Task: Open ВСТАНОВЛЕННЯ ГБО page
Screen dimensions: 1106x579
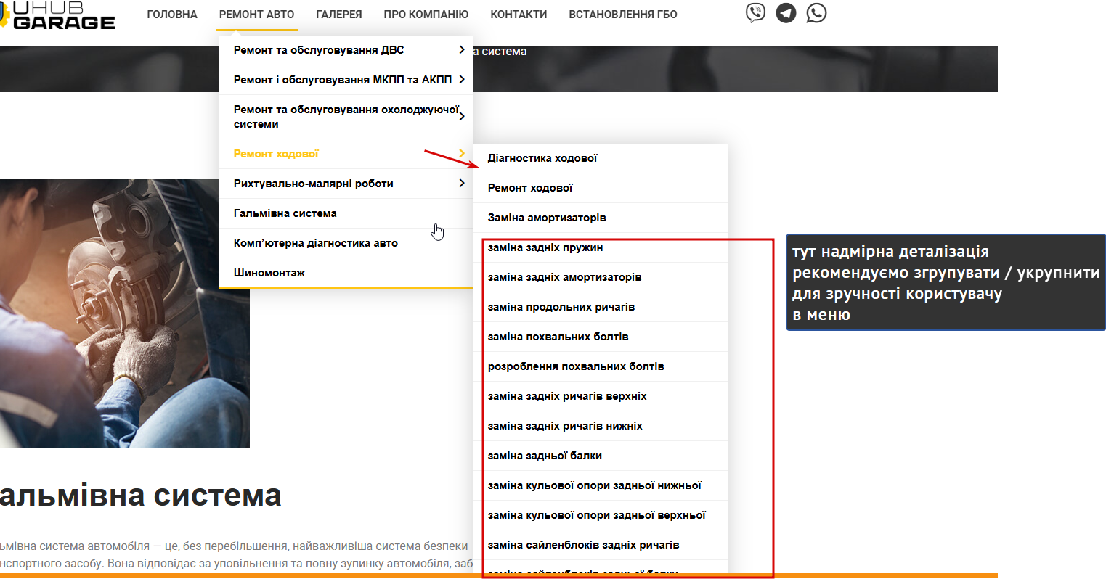Action: tap(623, 15)
